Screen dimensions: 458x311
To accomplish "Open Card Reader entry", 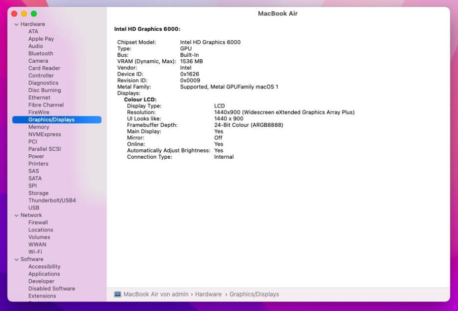I will pos(44,68).
